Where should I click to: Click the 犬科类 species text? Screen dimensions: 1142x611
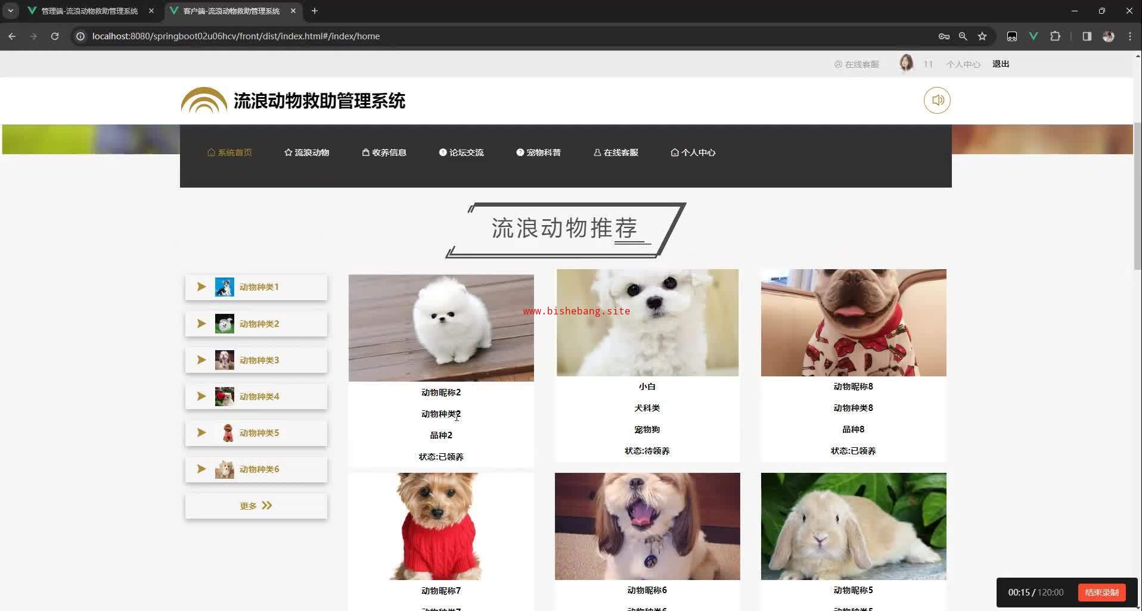point(647,408)
